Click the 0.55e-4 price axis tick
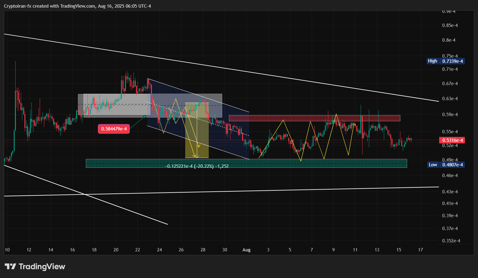 pos(450,132)
